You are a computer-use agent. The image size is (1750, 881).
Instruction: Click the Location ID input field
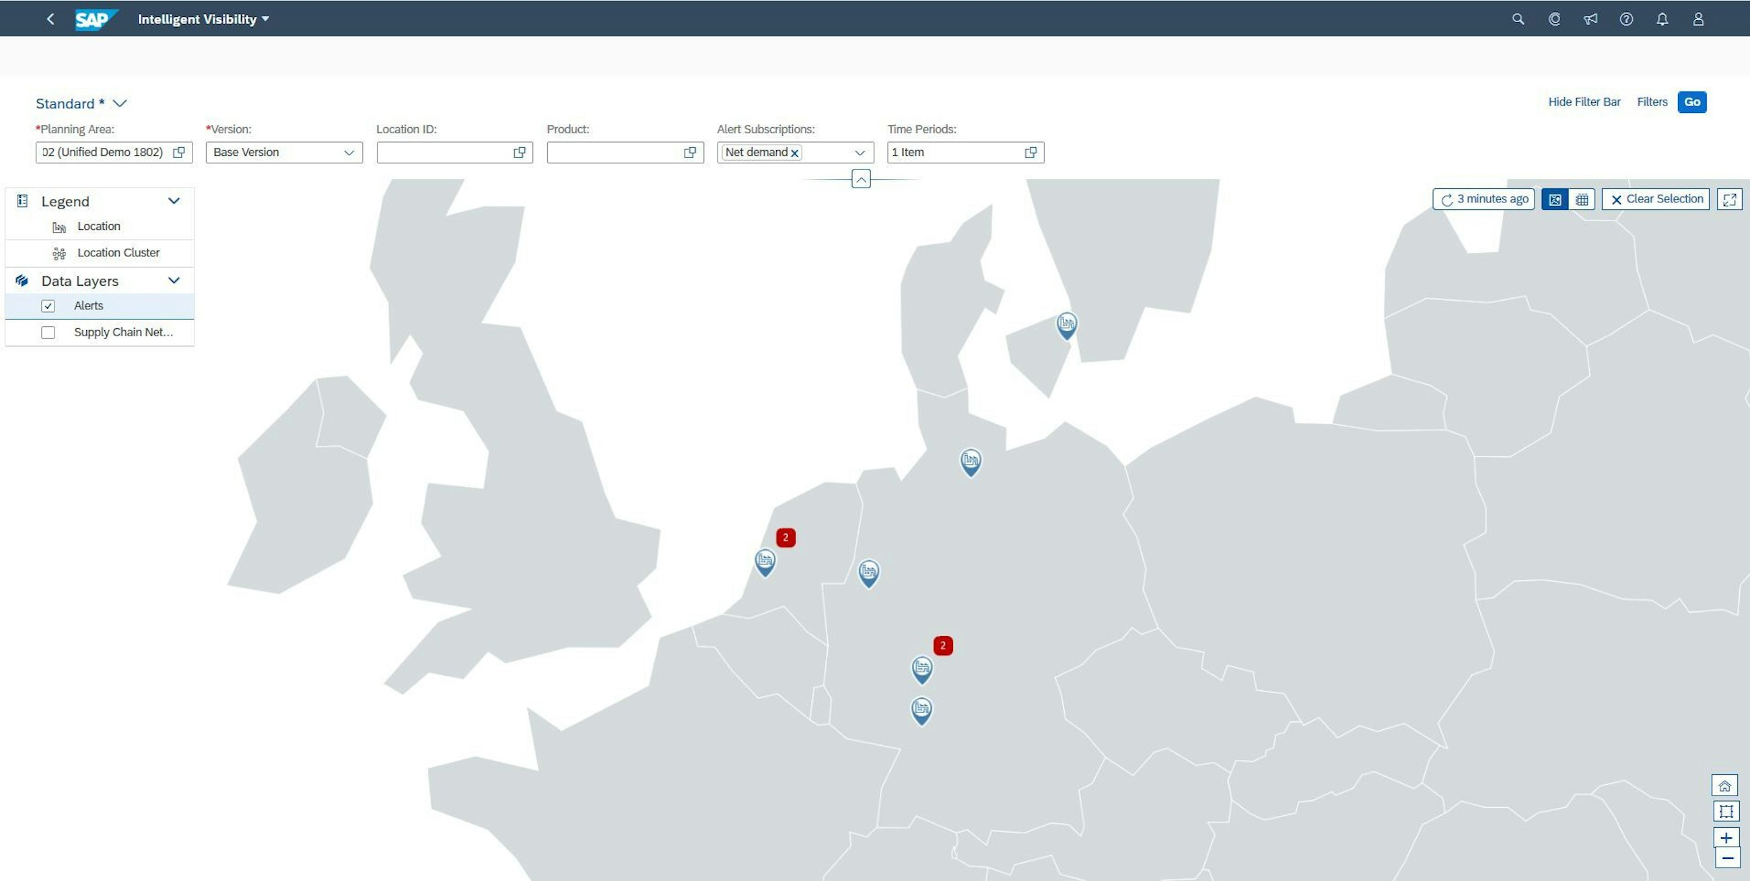[444, 152]
